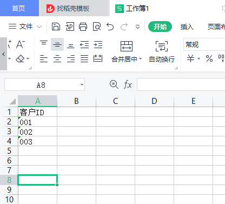Click cell with value 001

pos(37,122)
